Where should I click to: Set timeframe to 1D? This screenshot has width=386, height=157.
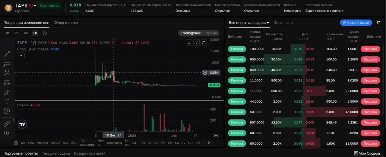[x=35, y=33]
